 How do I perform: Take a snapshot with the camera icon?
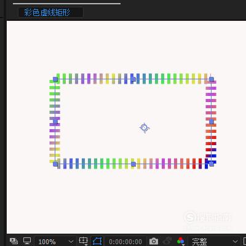click(x=154, y=241)
